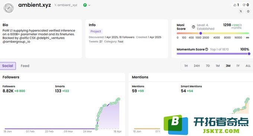Click the Followers count 8.82K
The image size is (253, 136).
[8, 91]
